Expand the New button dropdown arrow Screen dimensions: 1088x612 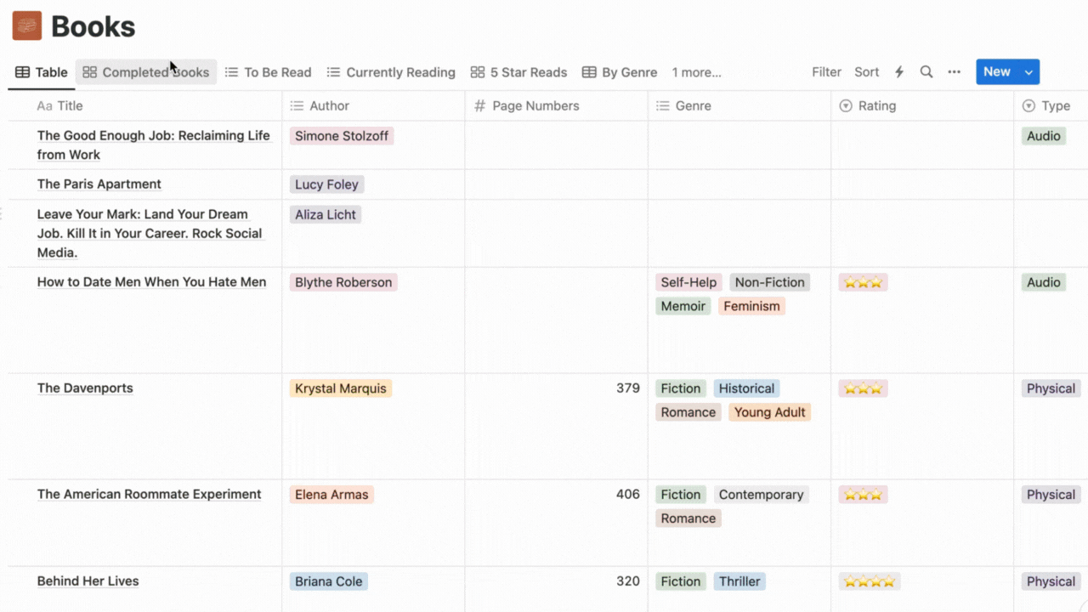[x=1028, y=72]
